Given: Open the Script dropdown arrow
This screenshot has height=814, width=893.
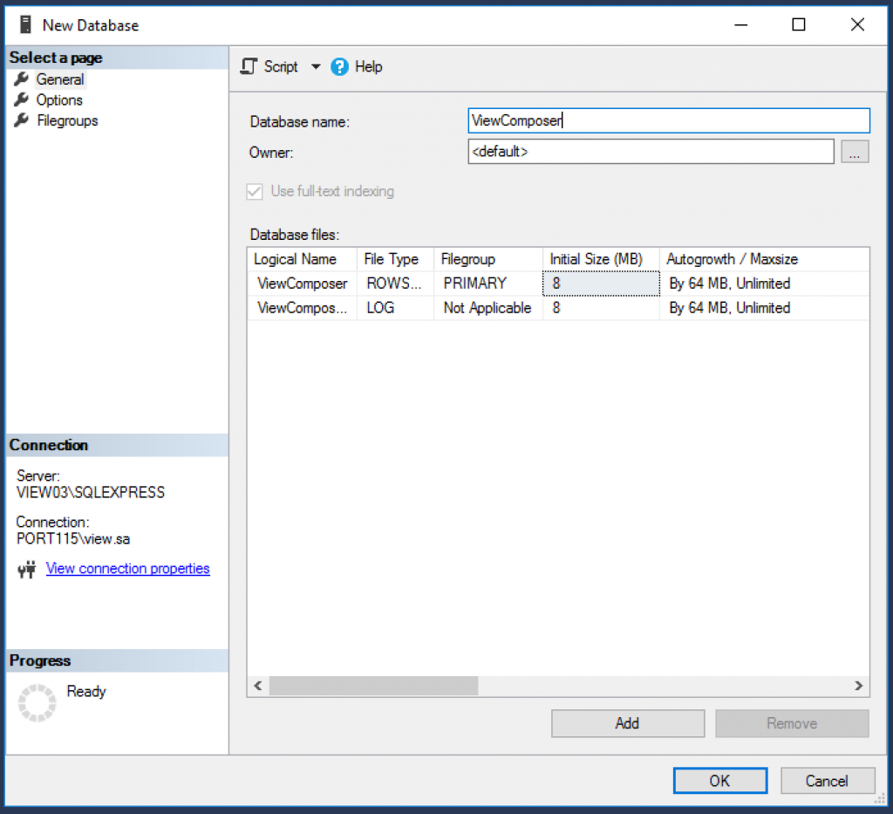Looking at the screenshot, I should point(316,67).
